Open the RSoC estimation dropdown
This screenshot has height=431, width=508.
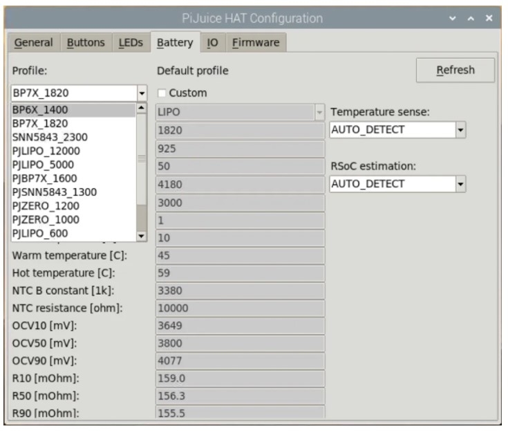(460, 184)
